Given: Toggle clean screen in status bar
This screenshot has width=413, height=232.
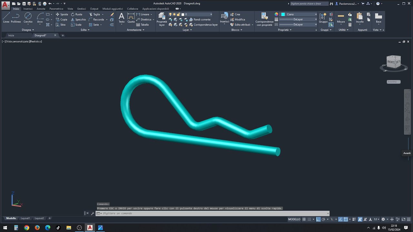Looking at the screenshot, I should (403, 219).
